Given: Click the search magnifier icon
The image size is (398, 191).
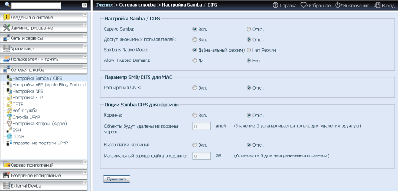Looking at the screenshot, I should [x=7, y=5].
